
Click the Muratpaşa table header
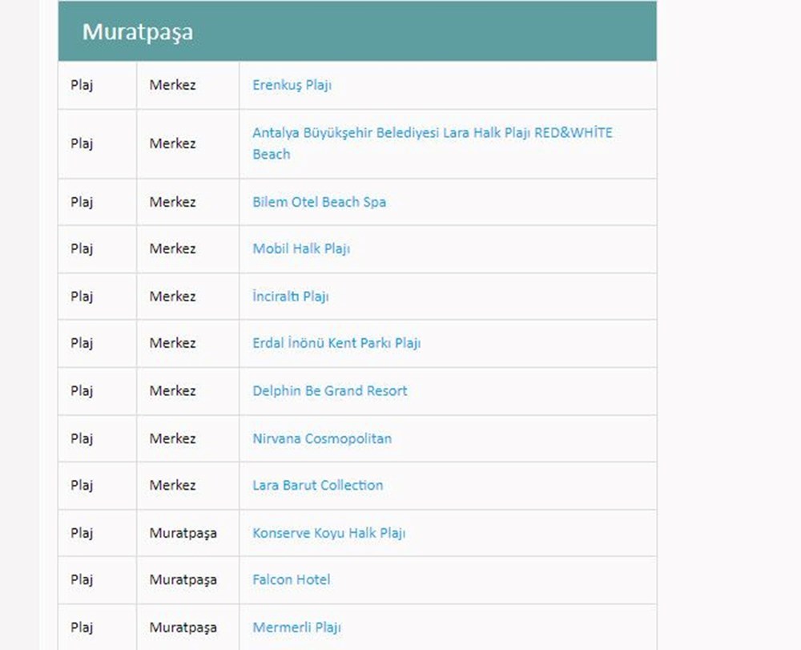click(137, 33)
